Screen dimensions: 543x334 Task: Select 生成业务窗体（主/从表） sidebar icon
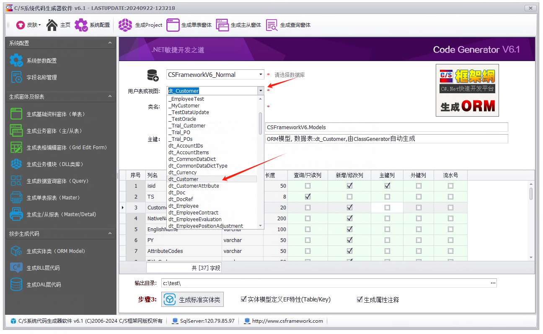click(x=16, y=130)
